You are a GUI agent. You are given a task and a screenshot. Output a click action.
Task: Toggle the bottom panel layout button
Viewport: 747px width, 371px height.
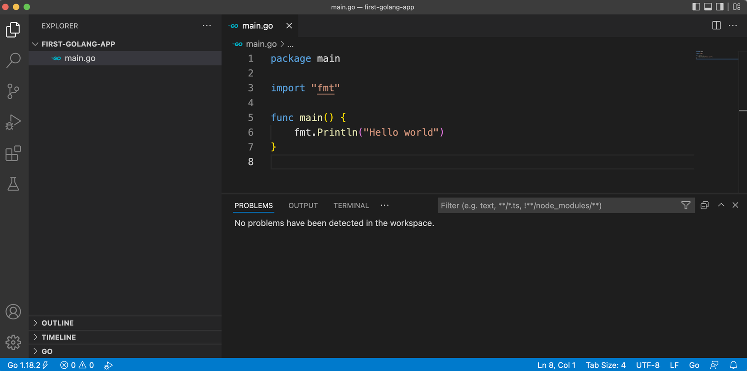[x=708, y=7]
